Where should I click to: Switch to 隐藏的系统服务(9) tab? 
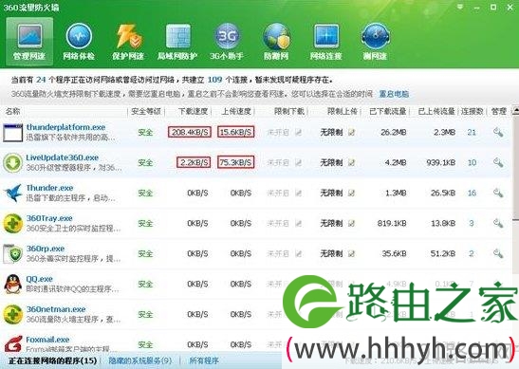(x=140, y=360)
